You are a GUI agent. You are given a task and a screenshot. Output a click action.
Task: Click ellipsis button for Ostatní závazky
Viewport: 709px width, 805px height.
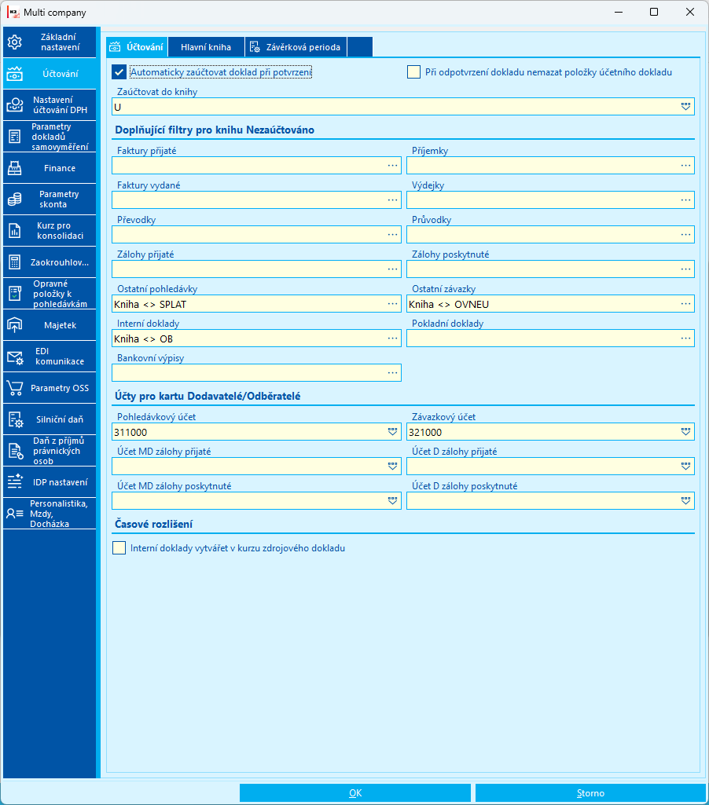pos(686,304)
